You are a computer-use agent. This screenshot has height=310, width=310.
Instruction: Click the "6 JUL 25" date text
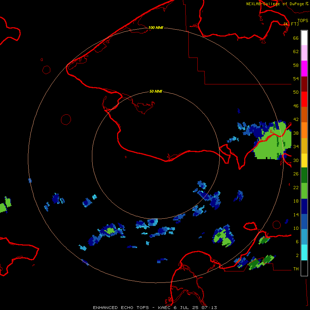tap(186, 308)
